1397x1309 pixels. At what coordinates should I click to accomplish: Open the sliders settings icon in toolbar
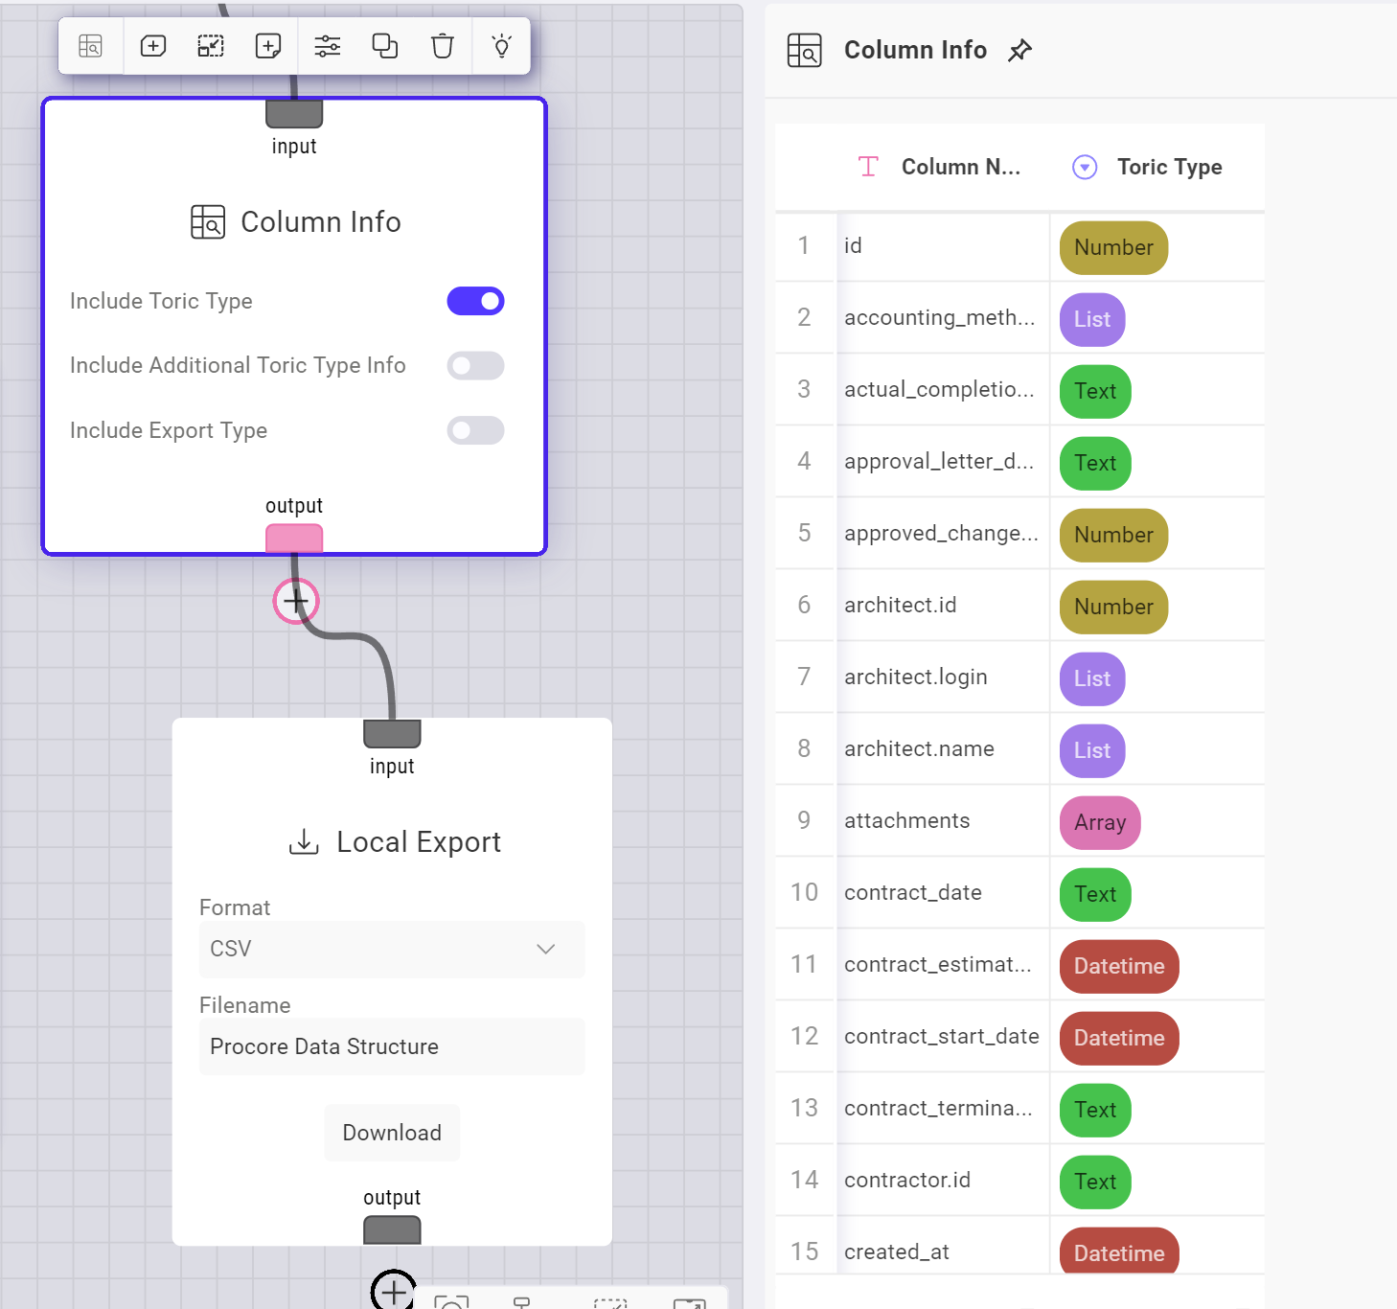tap(328, 46)
